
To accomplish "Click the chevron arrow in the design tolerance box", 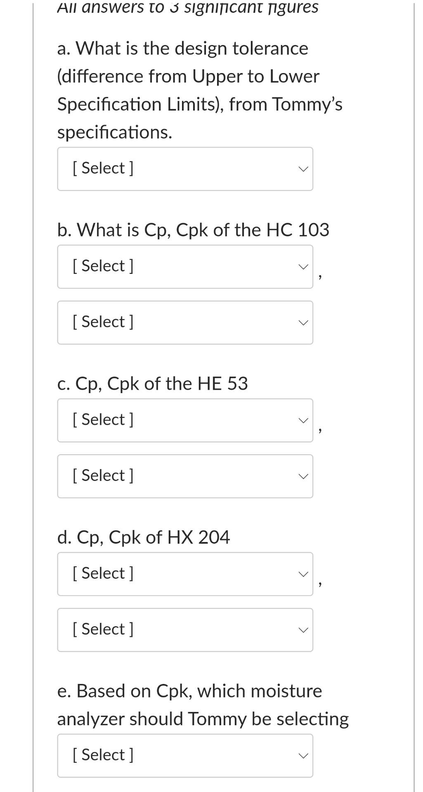I will point(303,169).
